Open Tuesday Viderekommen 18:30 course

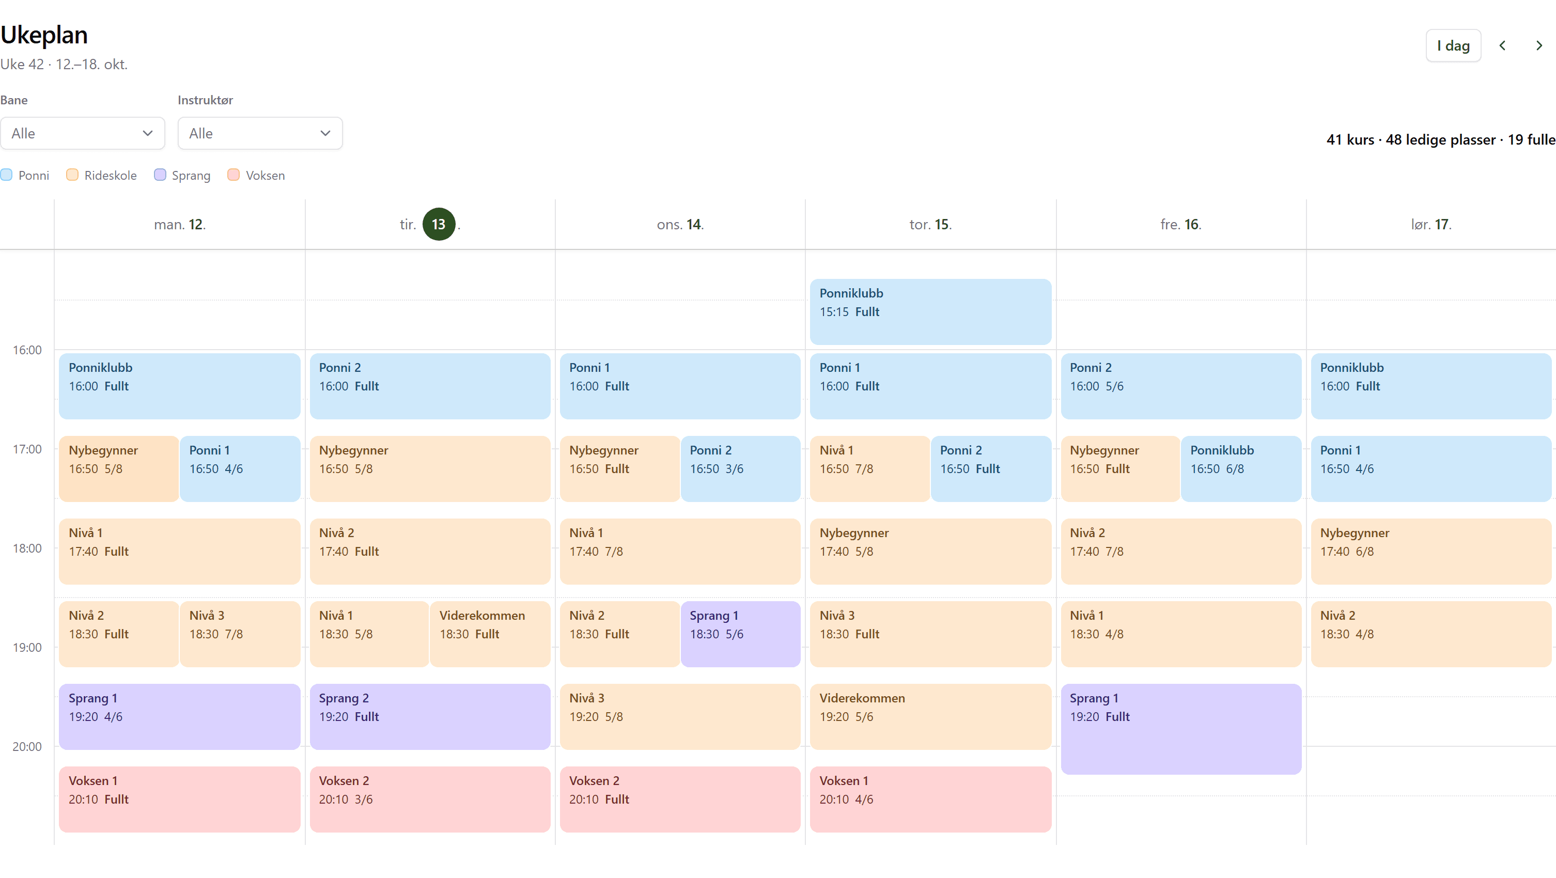490,634
